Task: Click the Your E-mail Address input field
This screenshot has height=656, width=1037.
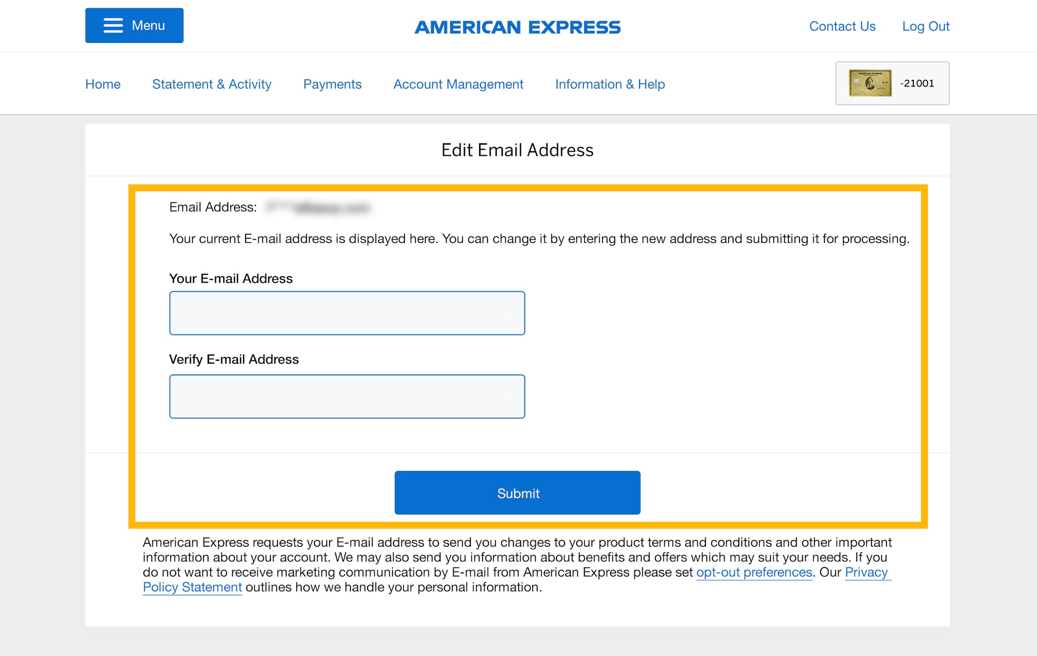Action: (x=347, y=313)
